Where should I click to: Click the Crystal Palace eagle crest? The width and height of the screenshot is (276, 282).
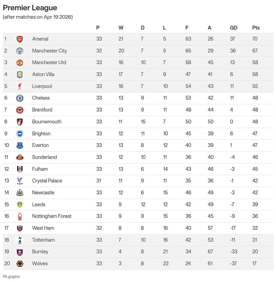click(x=20, y=181)
